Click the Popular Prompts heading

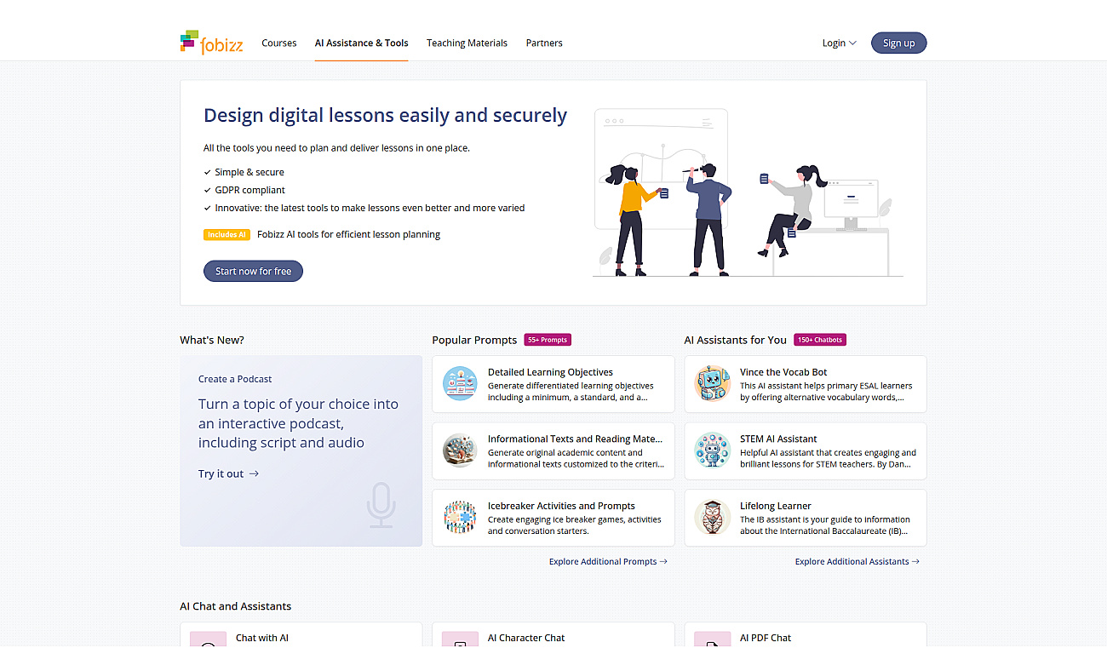pyautogui.click(x=474, y=340)
